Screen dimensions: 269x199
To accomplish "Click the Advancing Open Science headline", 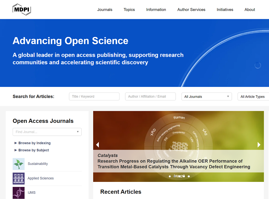I will 70,41.
